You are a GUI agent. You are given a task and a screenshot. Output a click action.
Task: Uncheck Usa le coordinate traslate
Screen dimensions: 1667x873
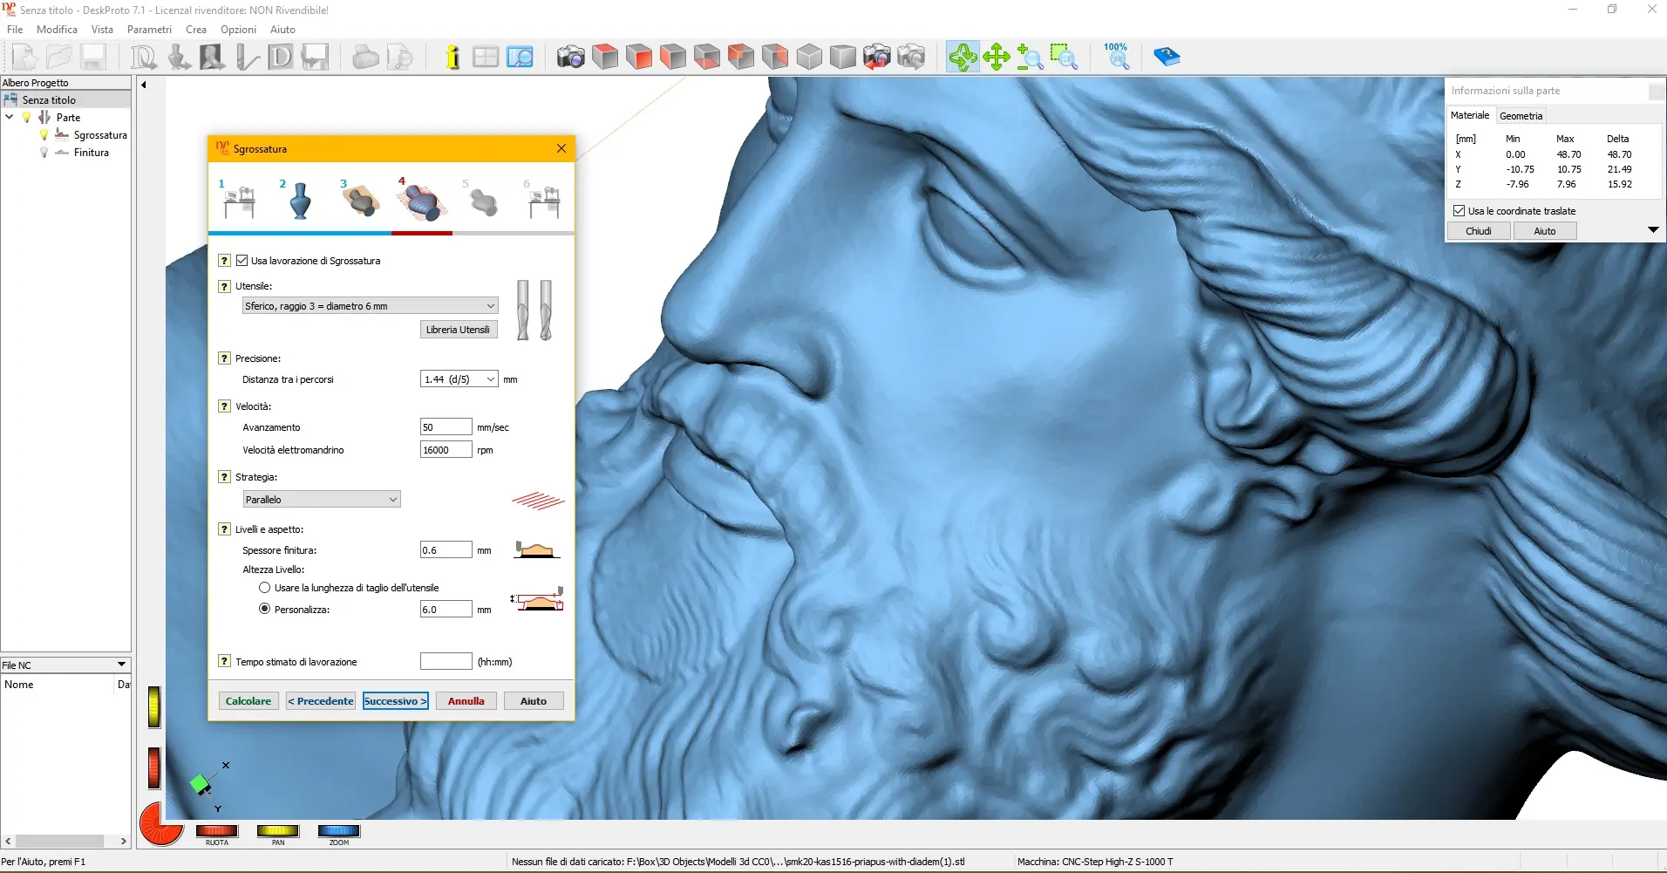pyautogui.click(x=1459, y=211)
